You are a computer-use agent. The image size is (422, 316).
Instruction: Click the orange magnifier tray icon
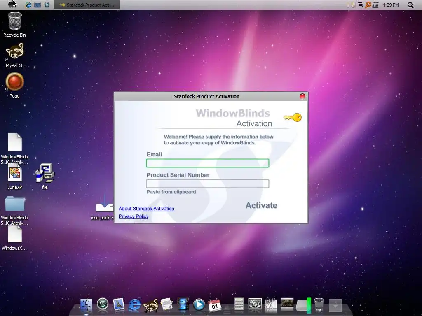[368, 5]
